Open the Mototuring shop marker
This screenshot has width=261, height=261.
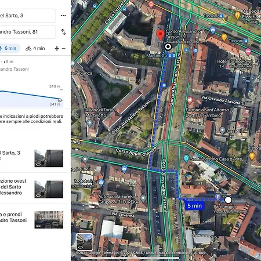[101, 182]
